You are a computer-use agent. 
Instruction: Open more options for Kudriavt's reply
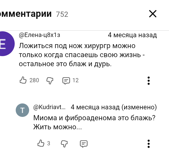(x=149, y=144)
